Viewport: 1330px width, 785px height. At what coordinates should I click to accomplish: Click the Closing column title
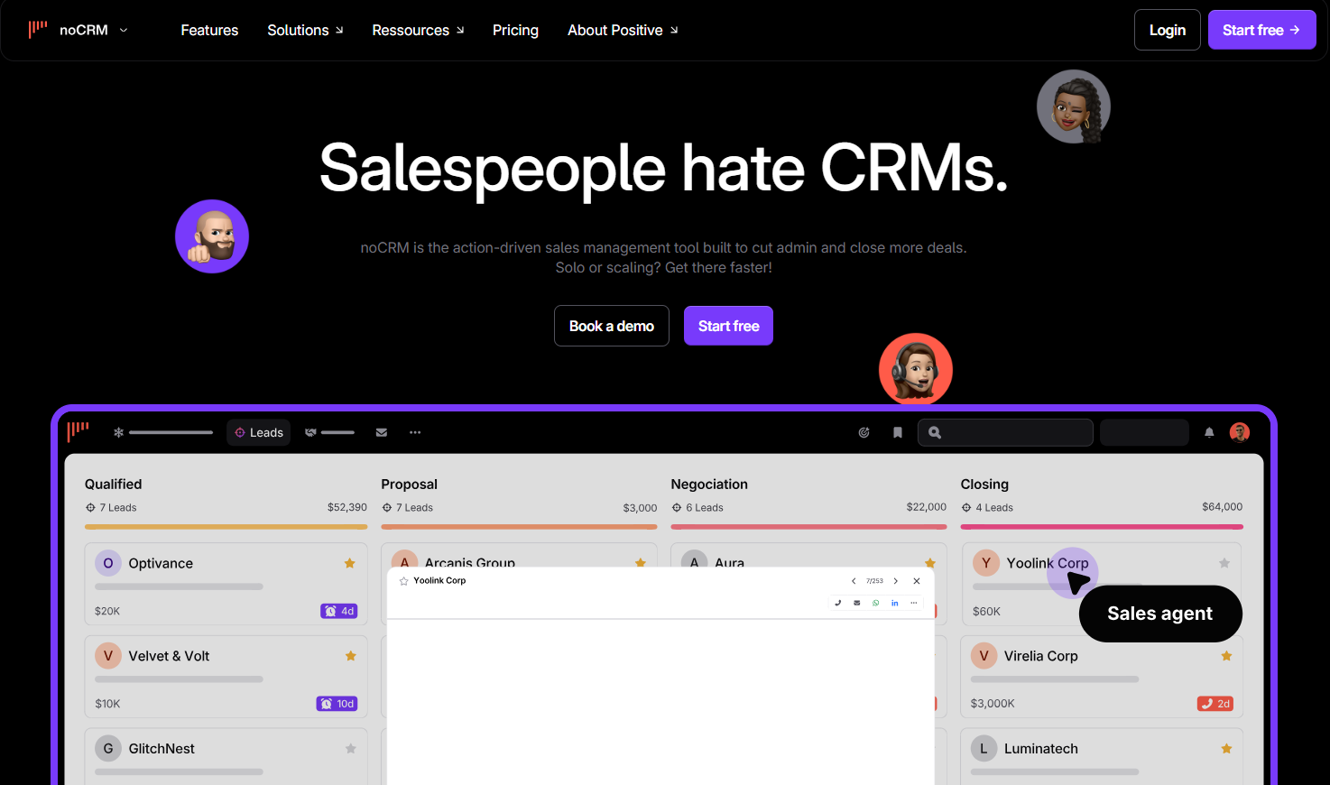coord(984,485)
